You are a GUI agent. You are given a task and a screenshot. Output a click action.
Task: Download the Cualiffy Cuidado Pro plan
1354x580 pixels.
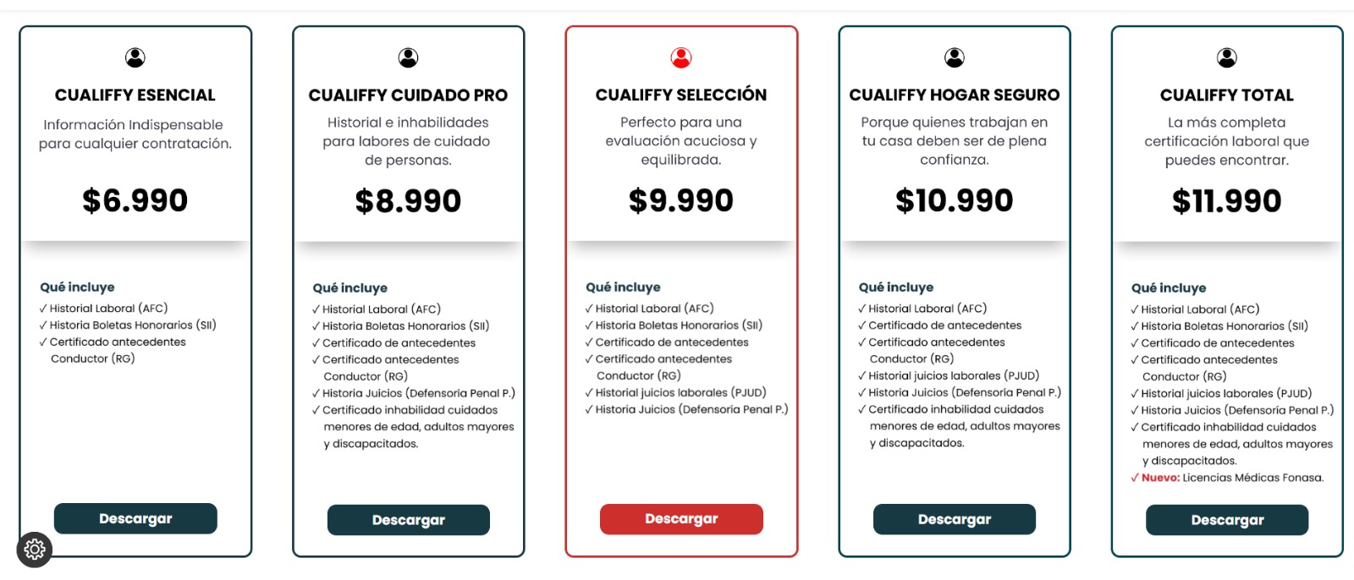409,520
